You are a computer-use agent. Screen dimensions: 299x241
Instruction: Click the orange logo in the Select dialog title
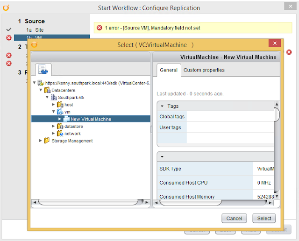(x=35, y=44)
